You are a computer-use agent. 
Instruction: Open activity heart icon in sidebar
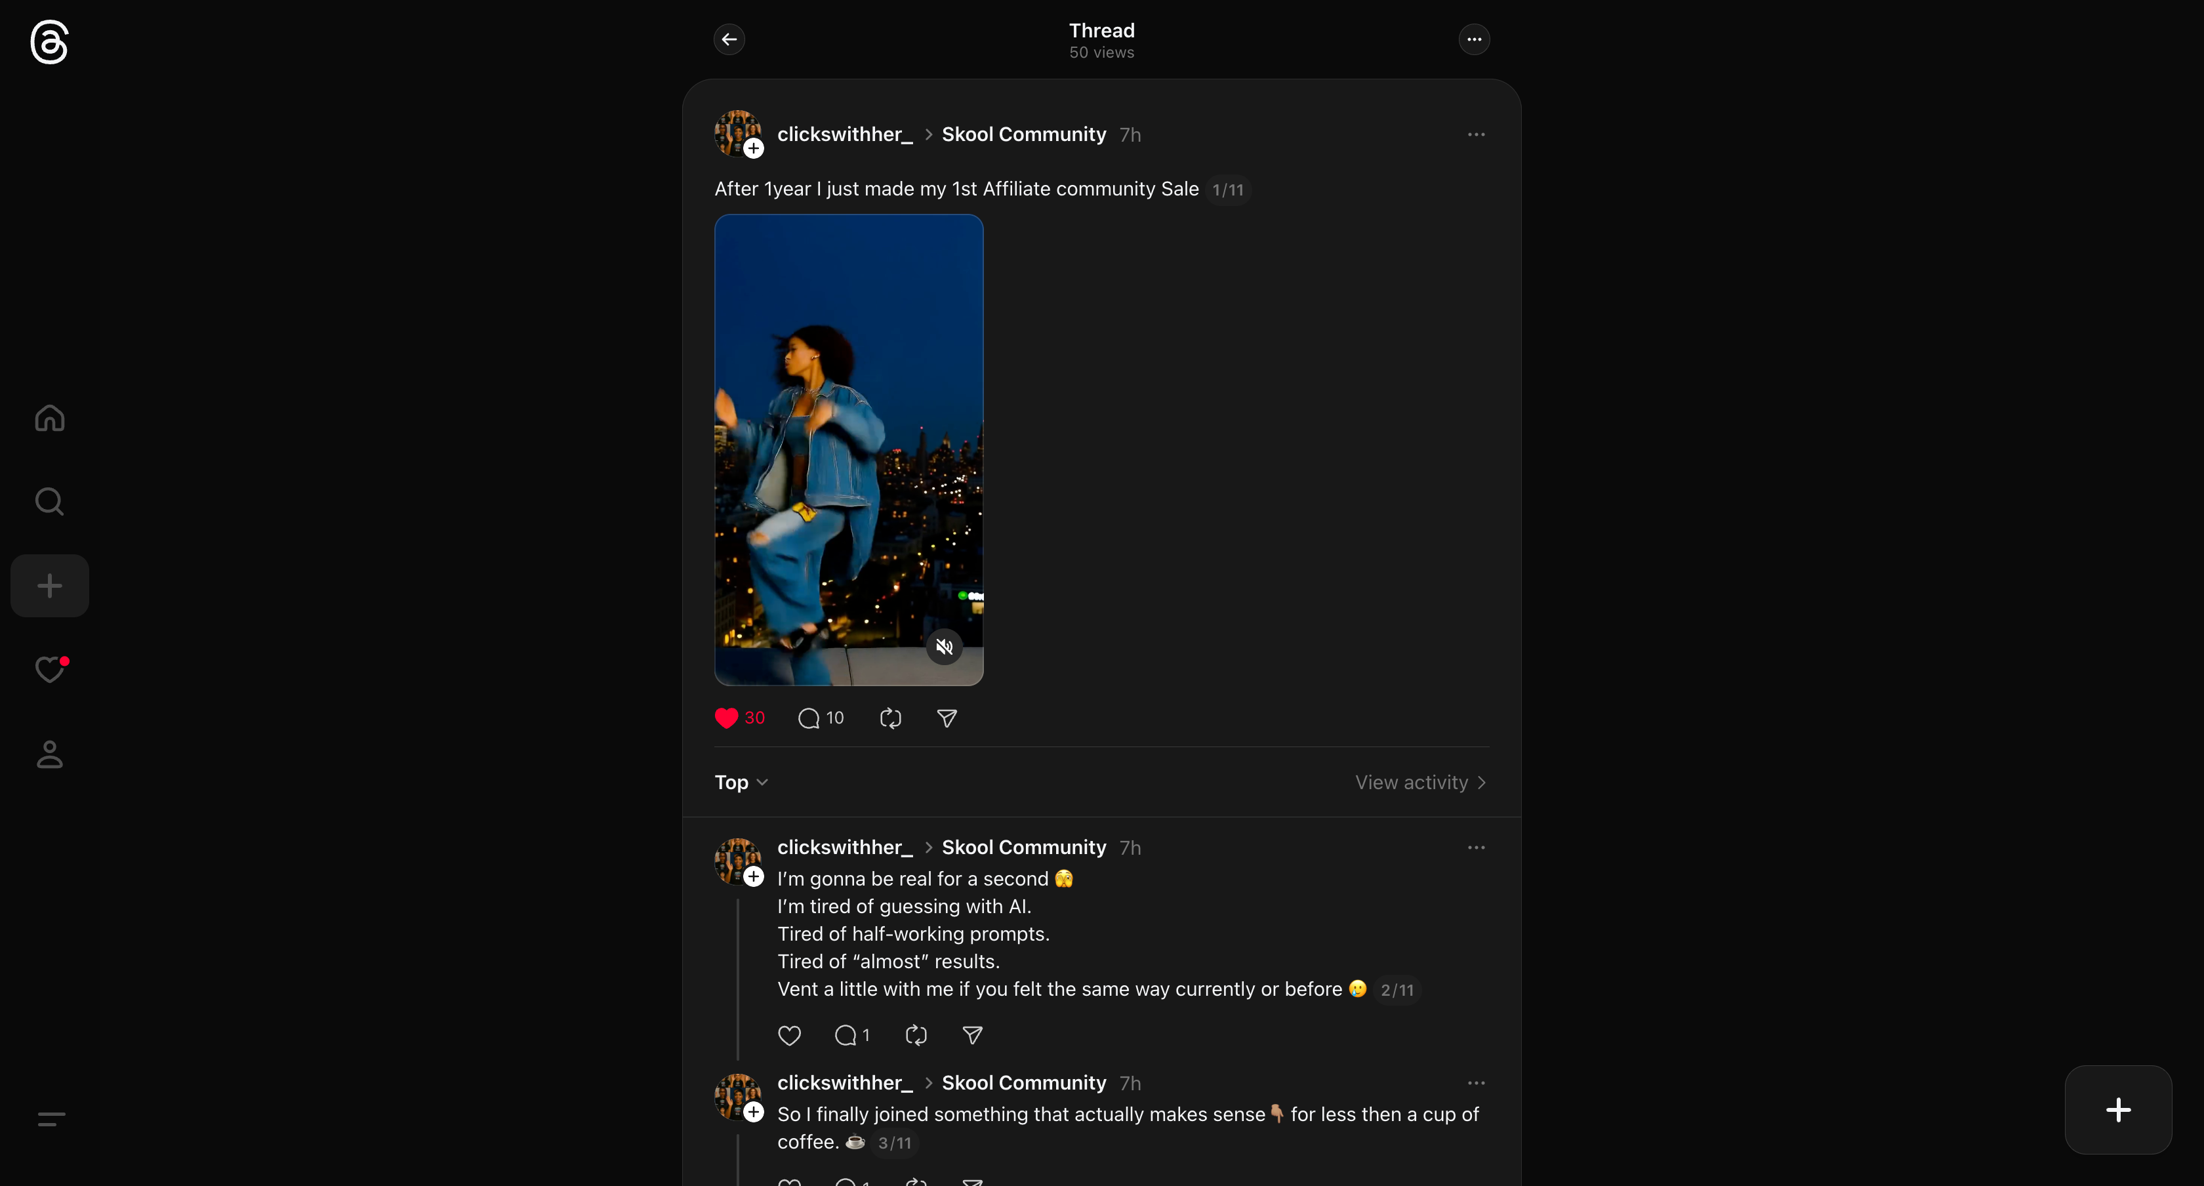(x=50, y=669)
